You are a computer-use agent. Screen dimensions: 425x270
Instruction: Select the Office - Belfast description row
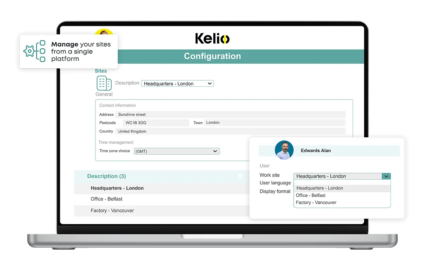coord(161,199)
